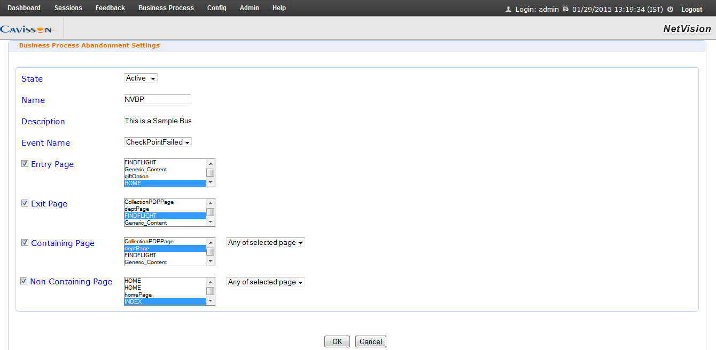Open the Feedback menu
This screenshot has width=716, height=350.
coord(110,8)
